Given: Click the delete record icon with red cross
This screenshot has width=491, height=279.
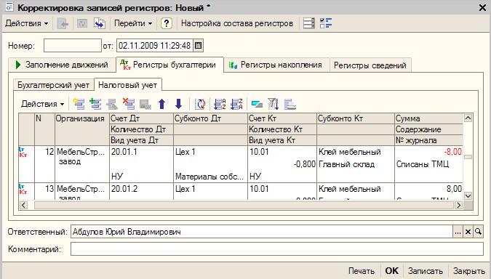Looking at the screenshot, I should (x=129, y=104).
